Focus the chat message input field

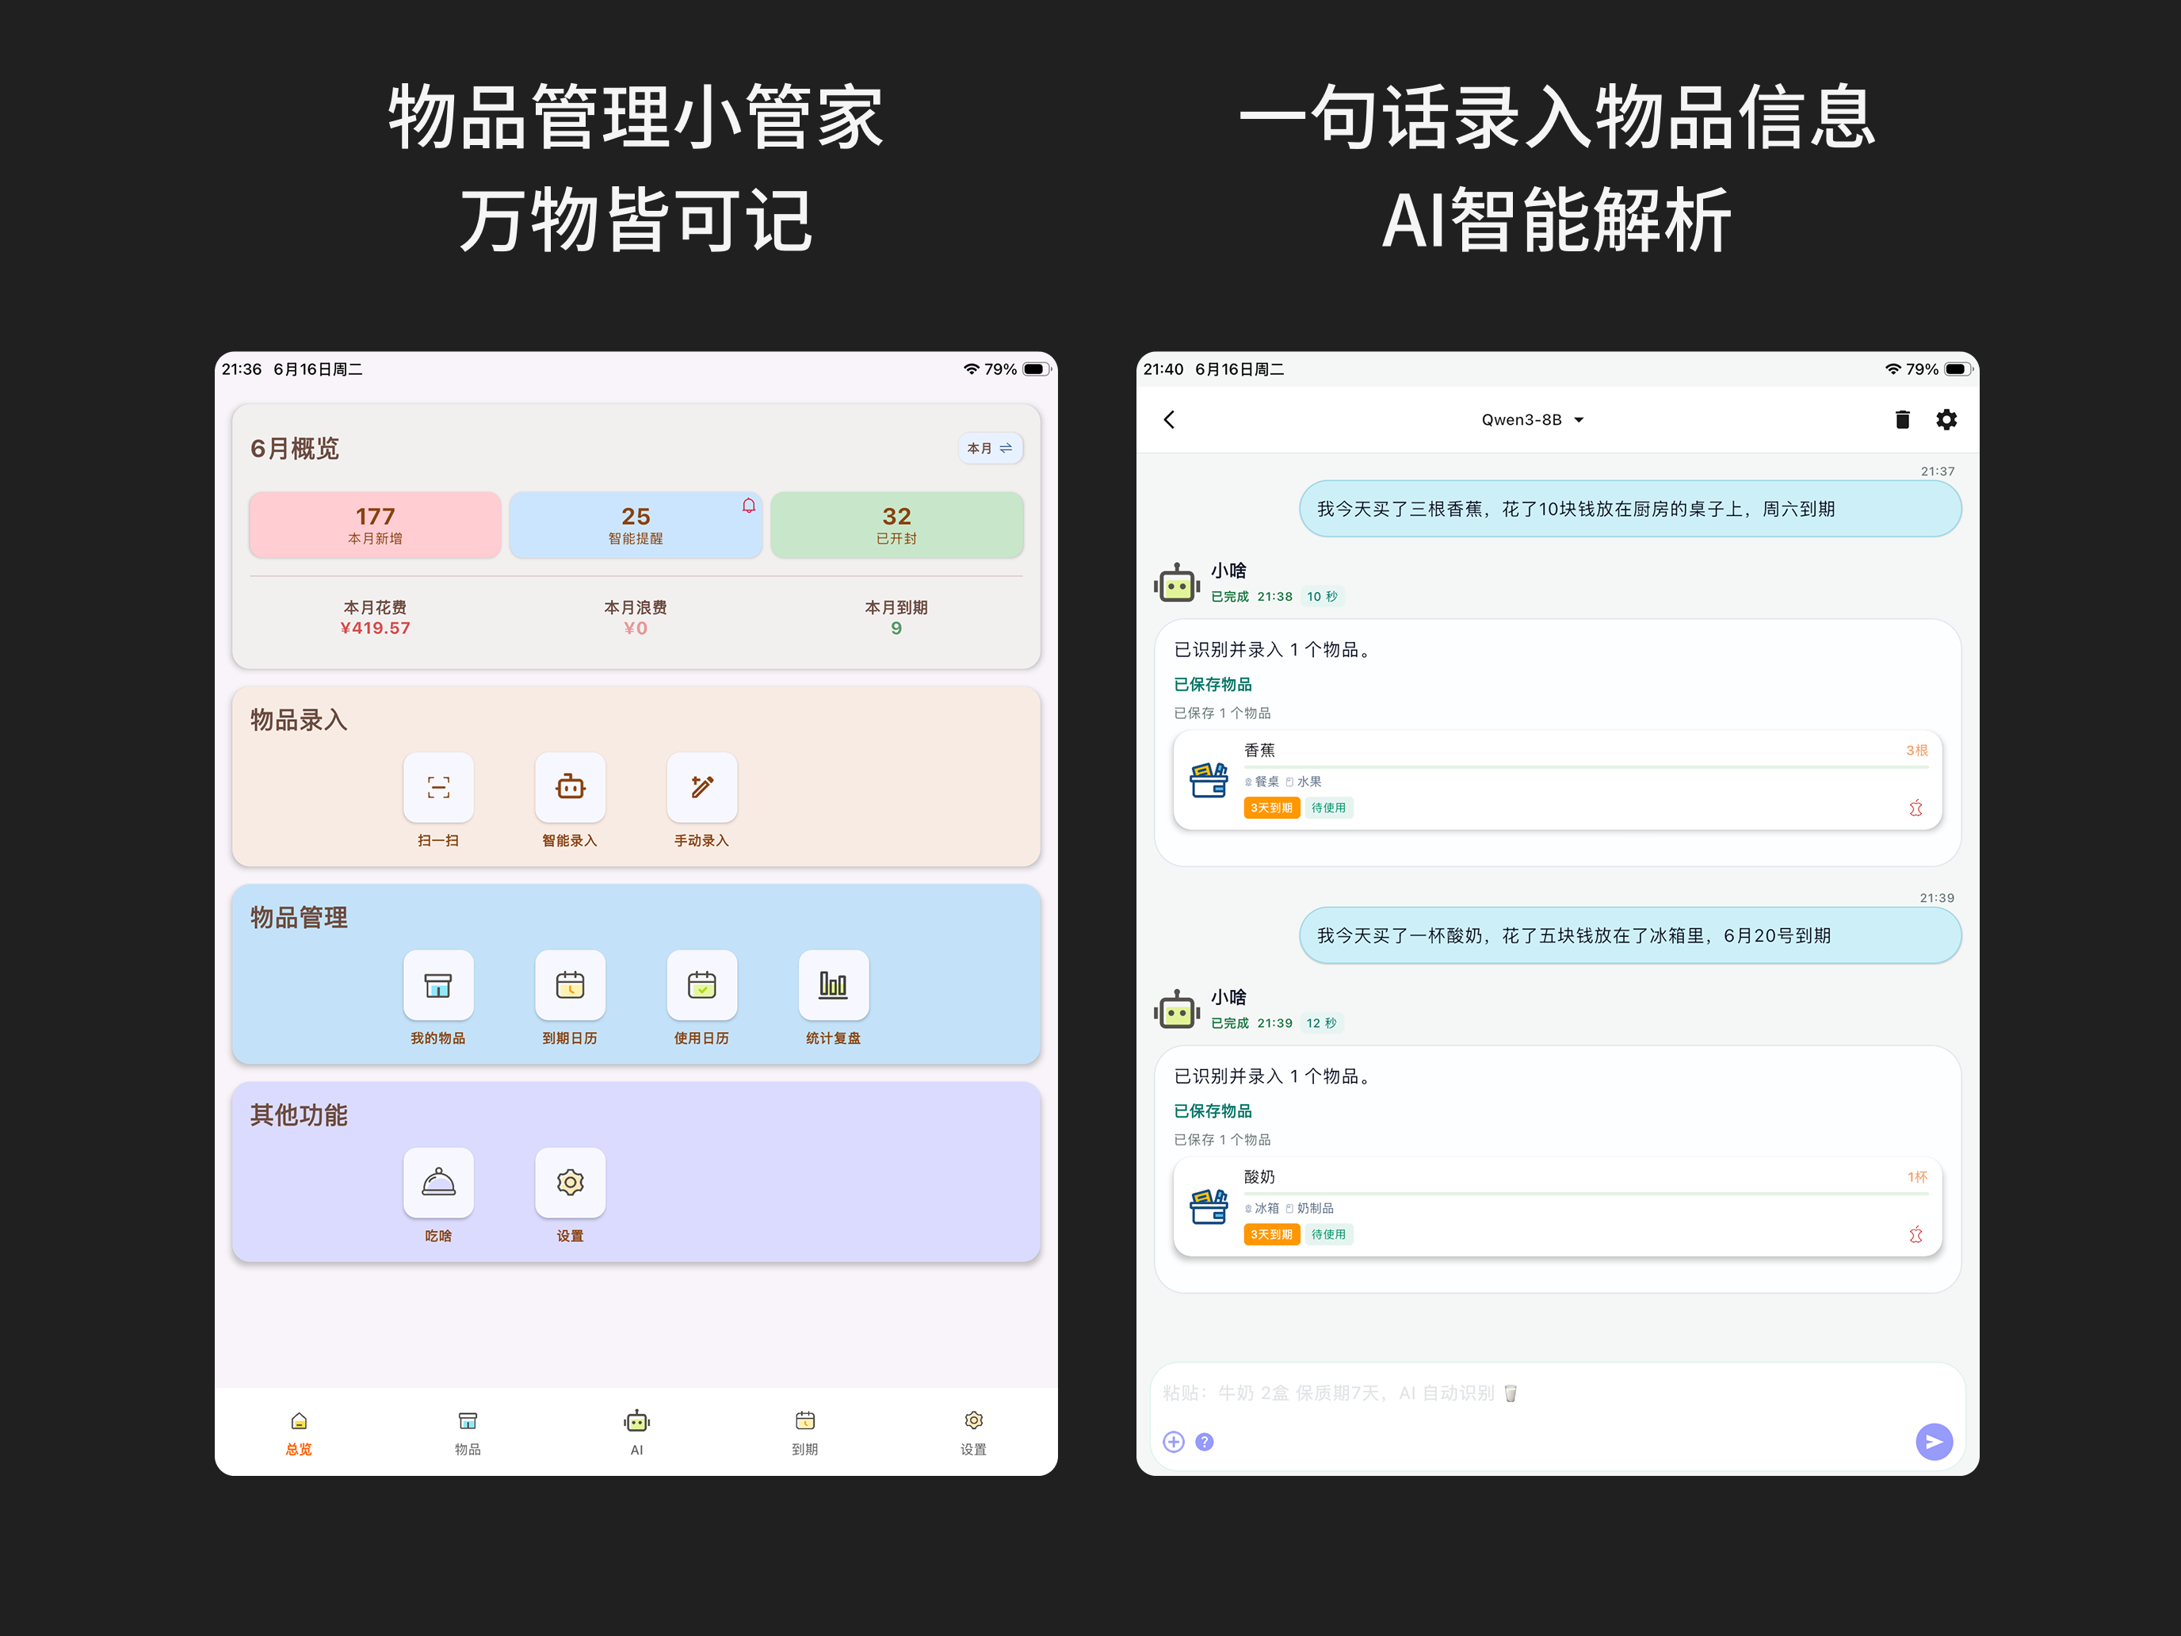point(1558,1393)
